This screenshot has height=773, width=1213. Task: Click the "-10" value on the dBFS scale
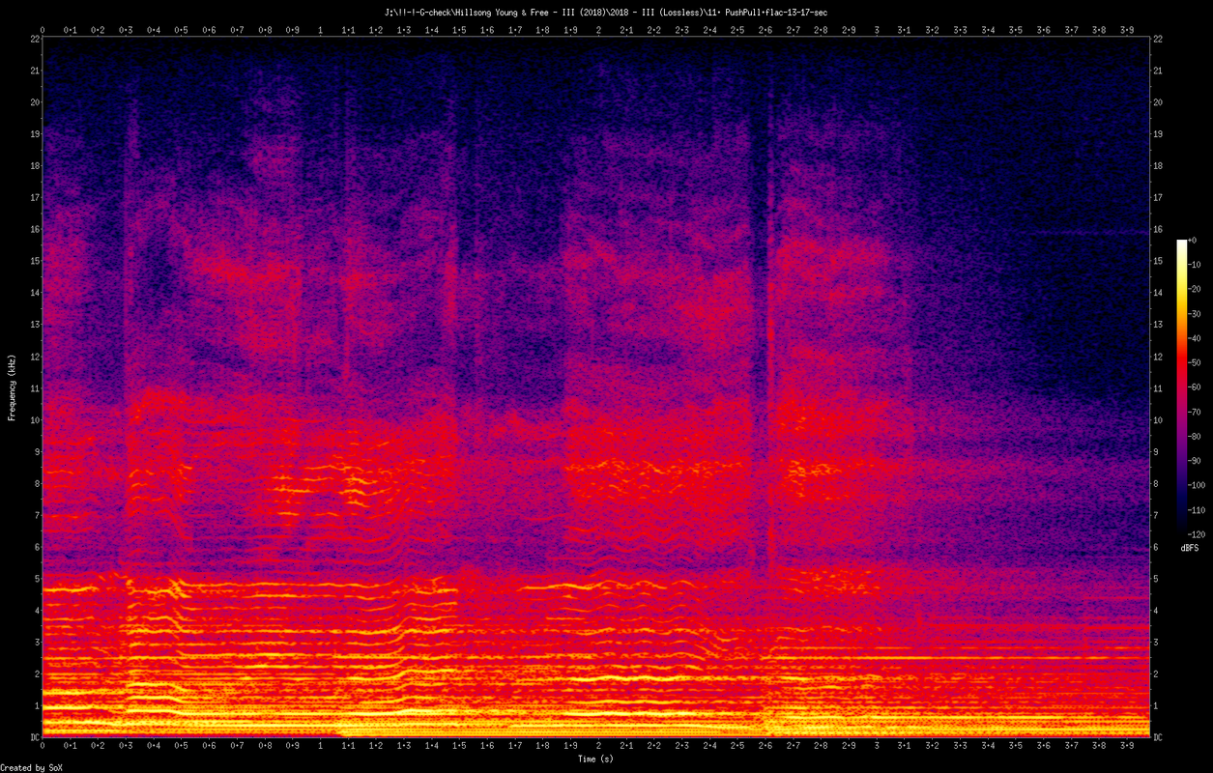pyautogui.click(x=1197, y=264)
